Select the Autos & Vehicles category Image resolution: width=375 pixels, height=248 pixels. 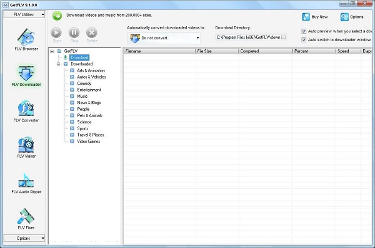(91, 77)
